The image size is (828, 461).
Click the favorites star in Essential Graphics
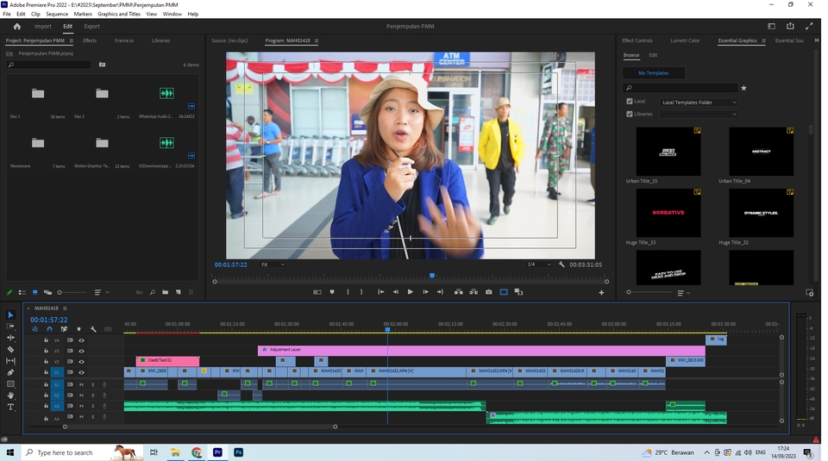[743, 88]
